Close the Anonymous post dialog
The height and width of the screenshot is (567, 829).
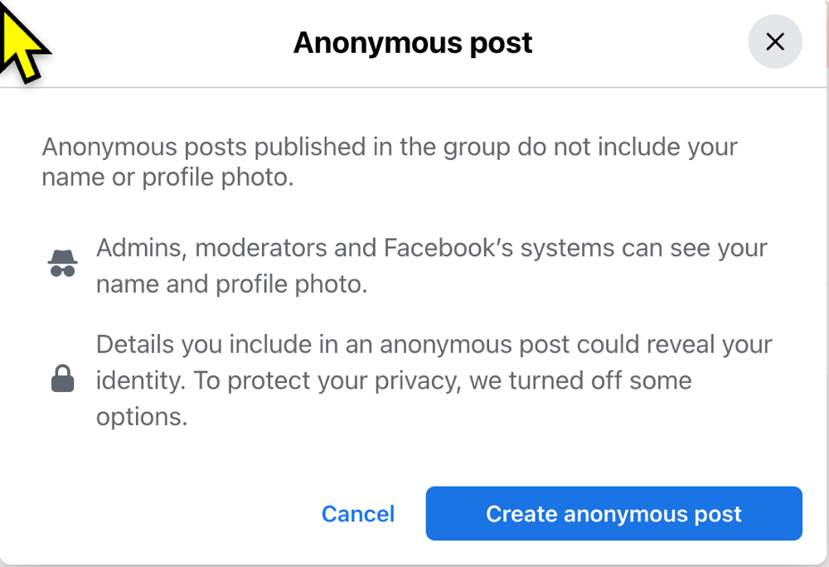tap(774, 41)
